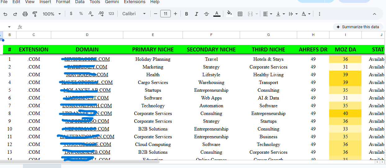Decrease decimal places

point(91,14)
